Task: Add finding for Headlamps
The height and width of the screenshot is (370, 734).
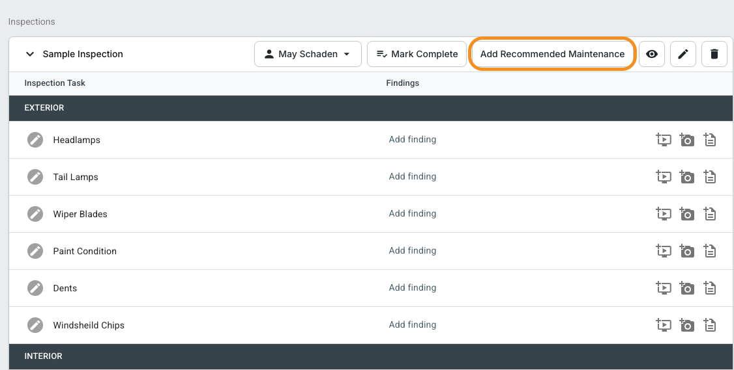Action: (x=413, y=139)
